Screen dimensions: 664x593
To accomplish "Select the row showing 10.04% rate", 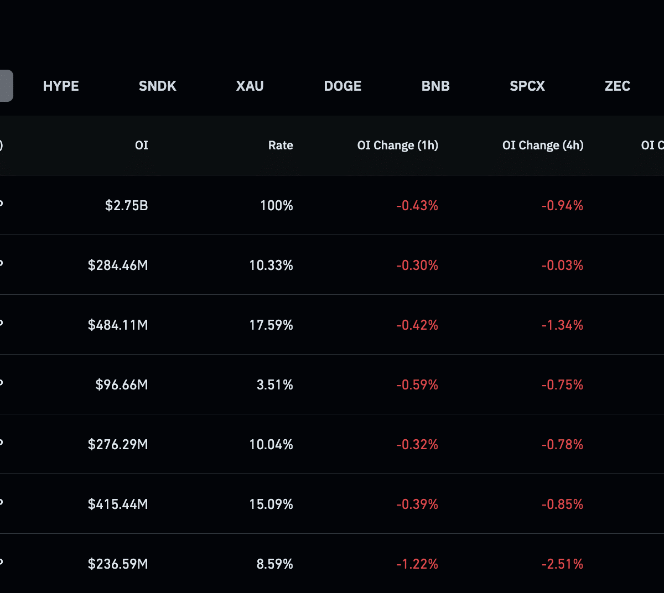I will [332, 444].
